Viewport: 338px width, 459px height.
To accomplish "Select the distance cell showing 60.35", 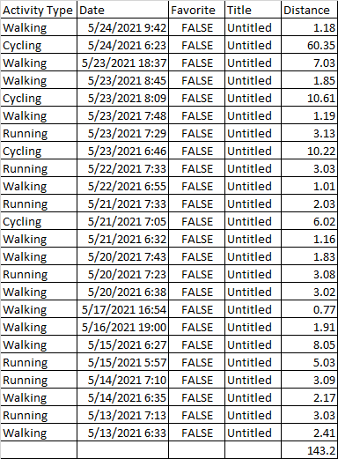I will [309, 45].
